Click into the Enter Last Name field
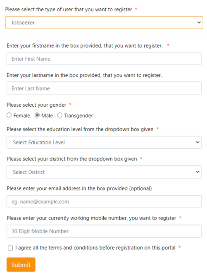Viewport: 207px width, 279px height. 104,88
